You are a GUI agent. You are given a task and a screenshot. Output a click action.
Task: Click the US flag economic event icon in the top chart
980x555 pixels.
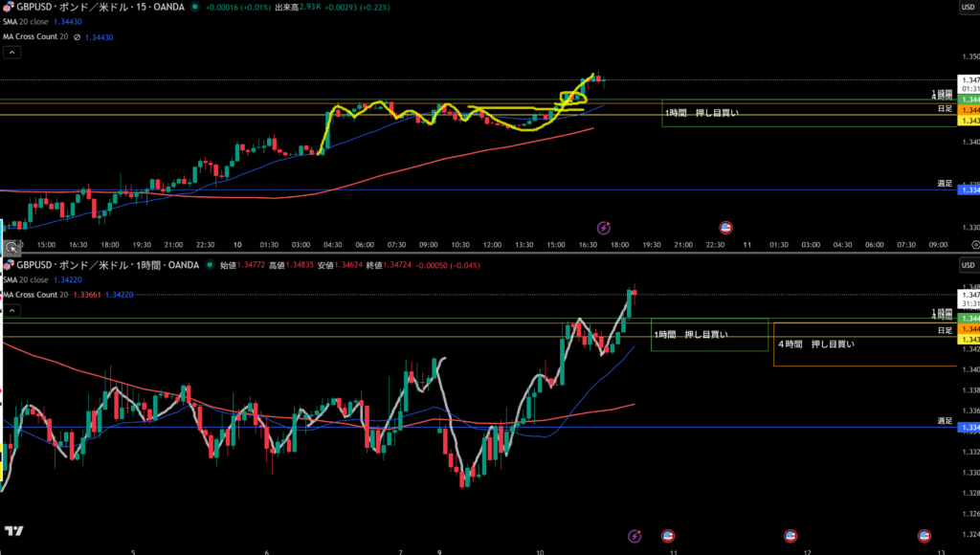[x=725, y=228]
